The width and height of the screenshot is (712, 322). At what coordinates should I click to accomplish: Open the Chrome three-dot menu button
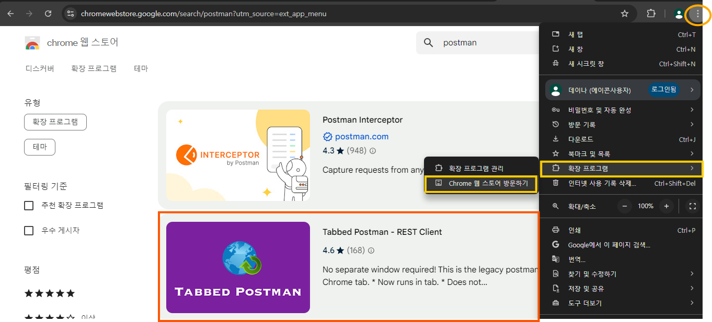point(697,14)
